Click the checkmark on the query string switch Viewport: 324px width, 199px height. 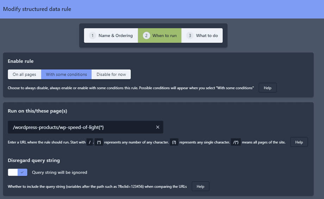(22, 172)
